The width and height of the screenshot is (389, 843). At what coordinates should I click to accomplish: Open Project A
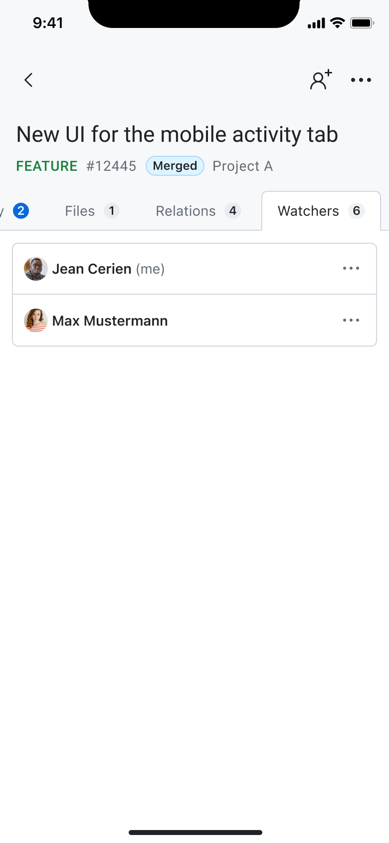click(243, 166)
